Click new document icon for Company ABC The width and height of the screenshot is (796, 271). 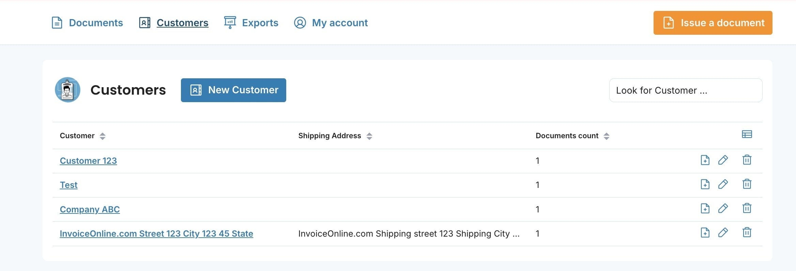pos(705,208)
